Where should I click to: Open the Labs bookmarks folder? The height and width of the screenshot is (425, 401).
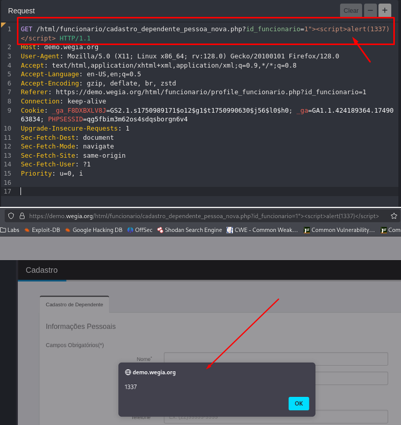click(10, 230)
